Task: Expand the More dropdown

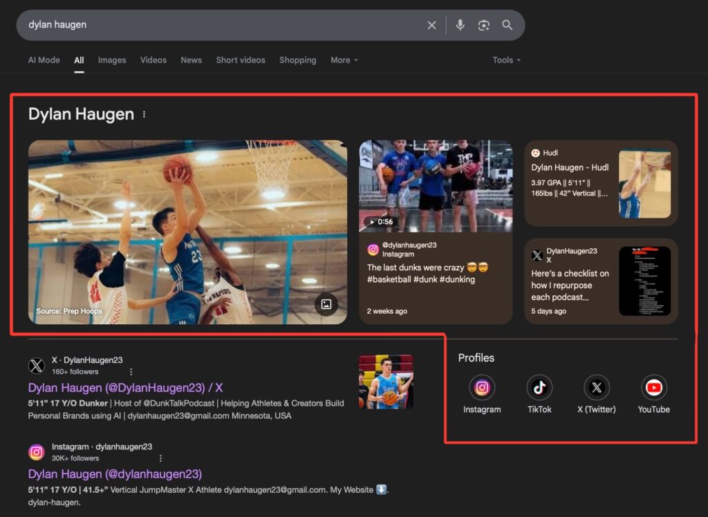Action: (344, 60)
